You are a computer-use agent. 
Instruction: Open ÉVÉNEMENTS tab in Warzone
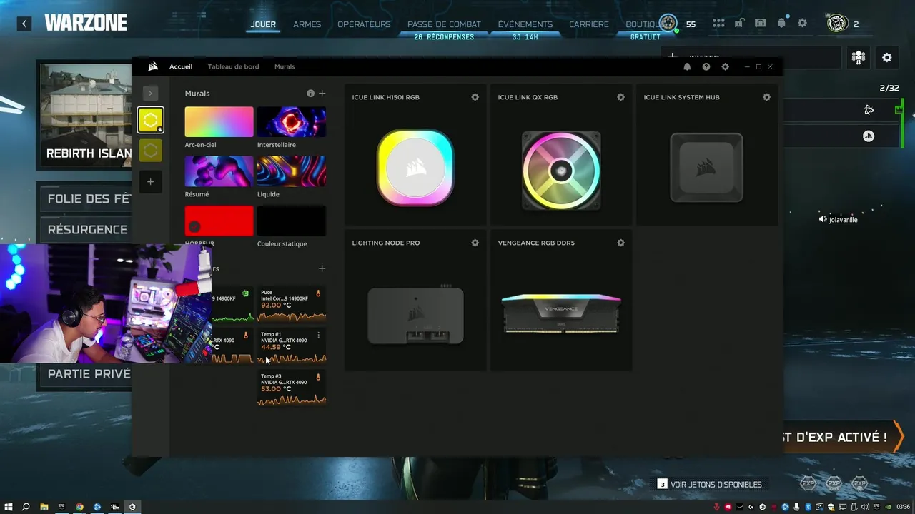pos(525,24)
